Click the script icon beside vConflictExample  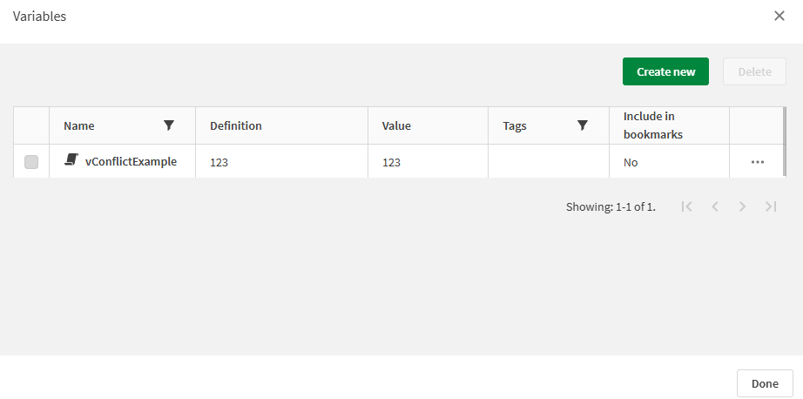[x=71, y=161]
